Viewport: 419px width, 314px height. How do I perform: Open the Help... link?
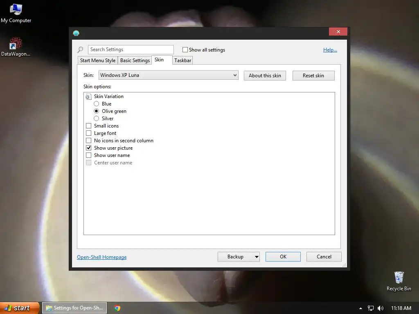[x=330, y=49]
